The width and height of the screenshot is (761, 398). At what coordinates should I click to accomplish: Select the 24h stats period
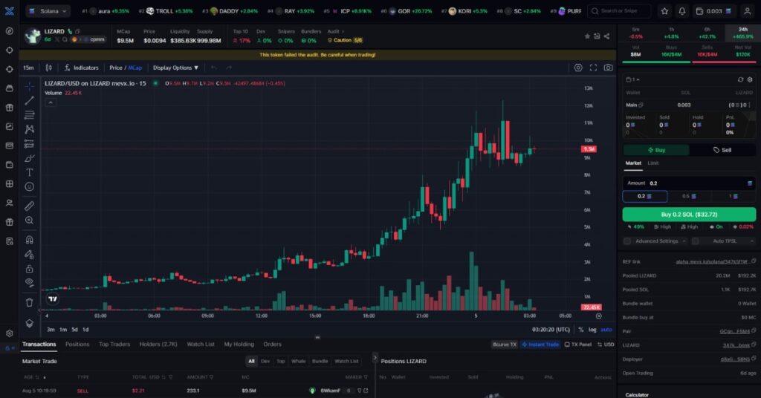pyautogui.click(x=743, y=33)
